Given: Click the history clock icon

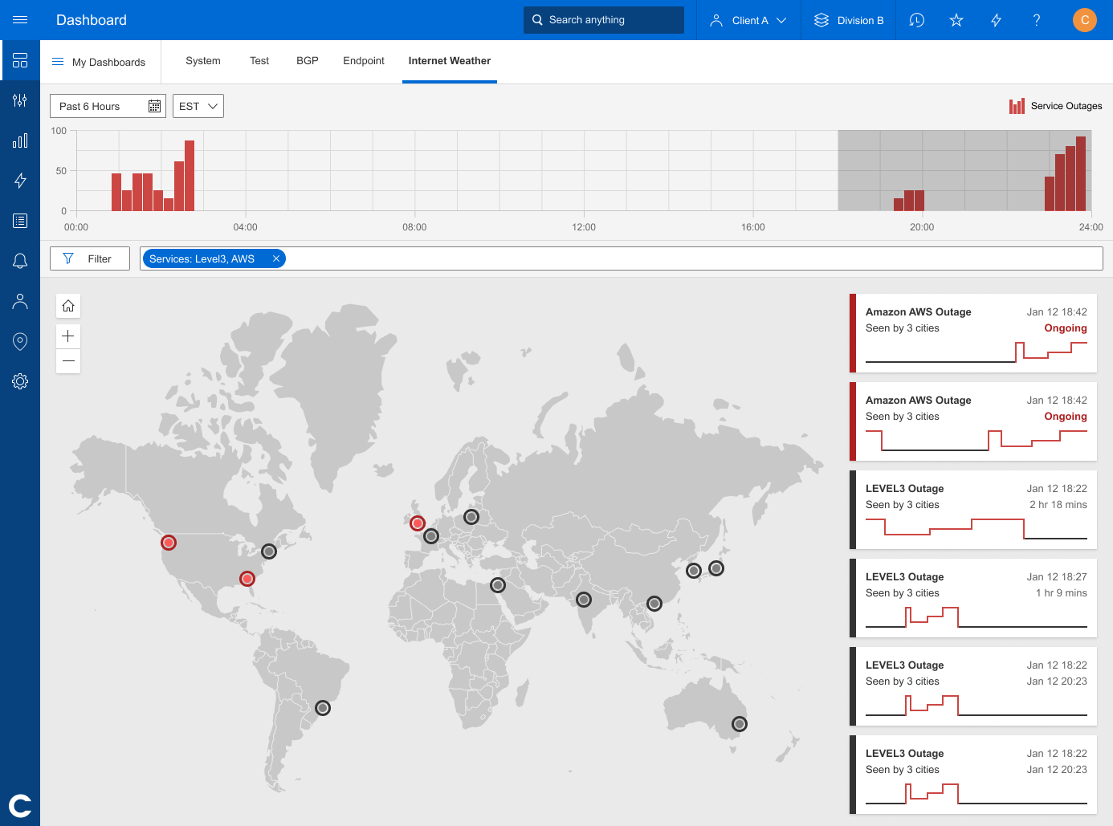Looking at the screenshot, I should [916, 20].
